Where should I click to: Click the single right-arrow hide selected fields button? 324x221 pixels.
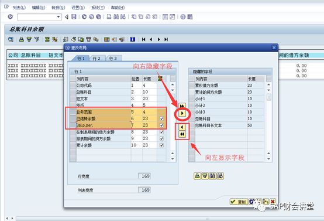click(x=182, y=113)
